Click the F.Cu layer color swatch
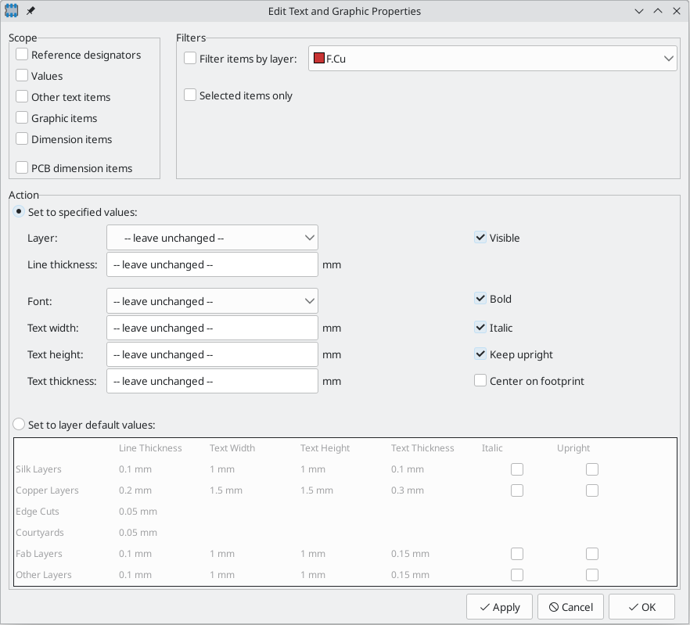 pyautogui.click(x=320, y=58)
